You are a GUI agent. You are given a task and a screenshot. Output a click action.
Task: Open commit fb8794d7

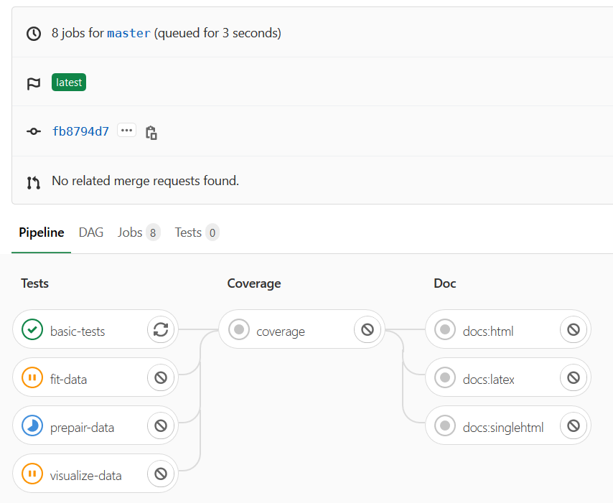coord(80,131)
